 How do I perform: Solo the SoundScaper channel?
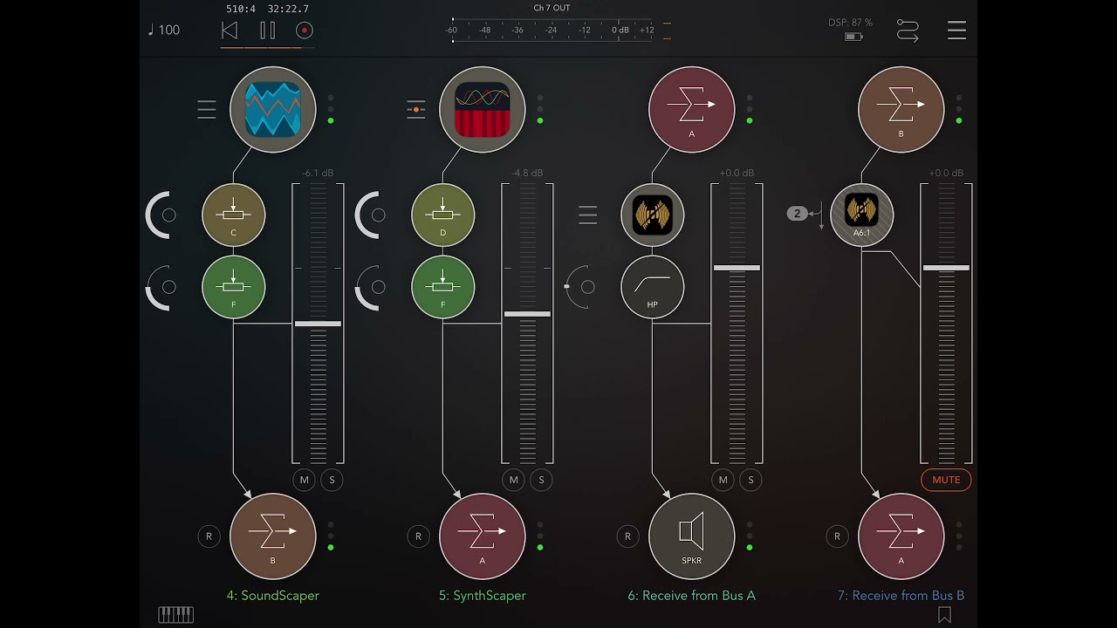coord(332,480)
